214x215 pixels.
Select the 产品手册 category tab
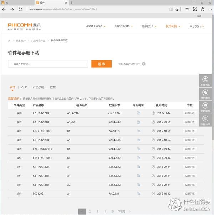(38, 87)
